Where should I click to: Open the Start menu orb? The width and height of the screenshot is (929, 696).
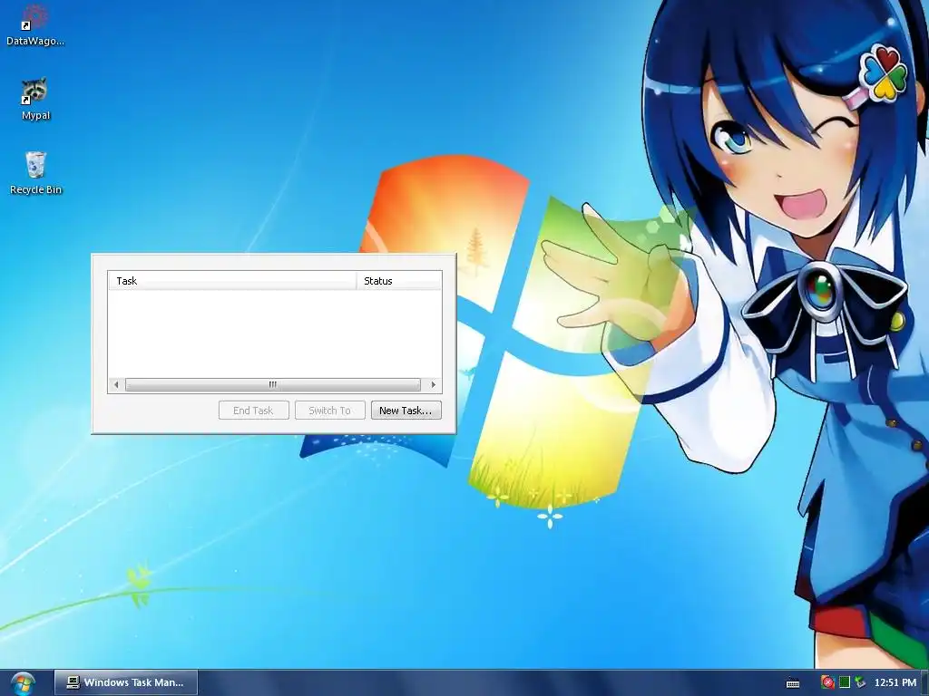(22, 683)
